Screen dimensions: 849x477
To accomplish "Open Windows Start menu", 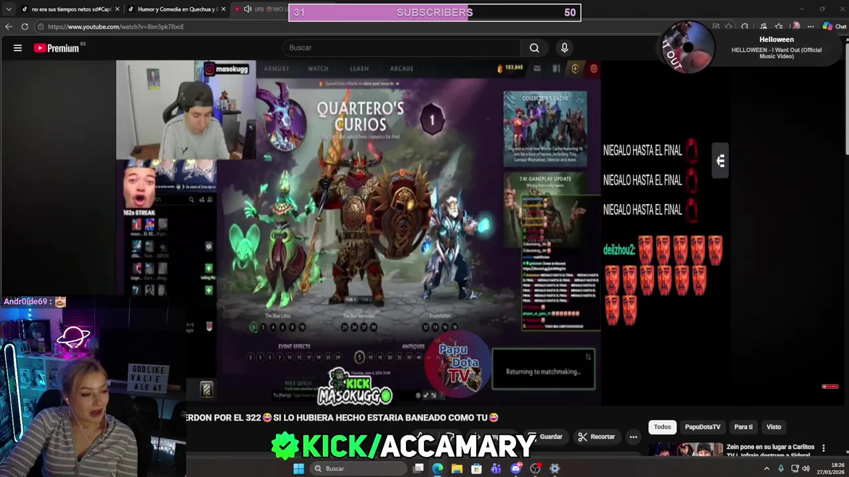I will pos(298,468).
